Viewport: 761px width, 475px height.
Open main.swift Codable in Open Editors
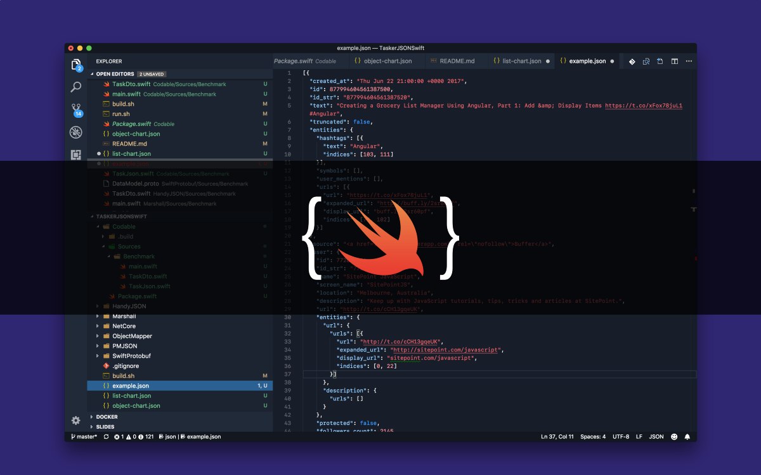[180, 94]
